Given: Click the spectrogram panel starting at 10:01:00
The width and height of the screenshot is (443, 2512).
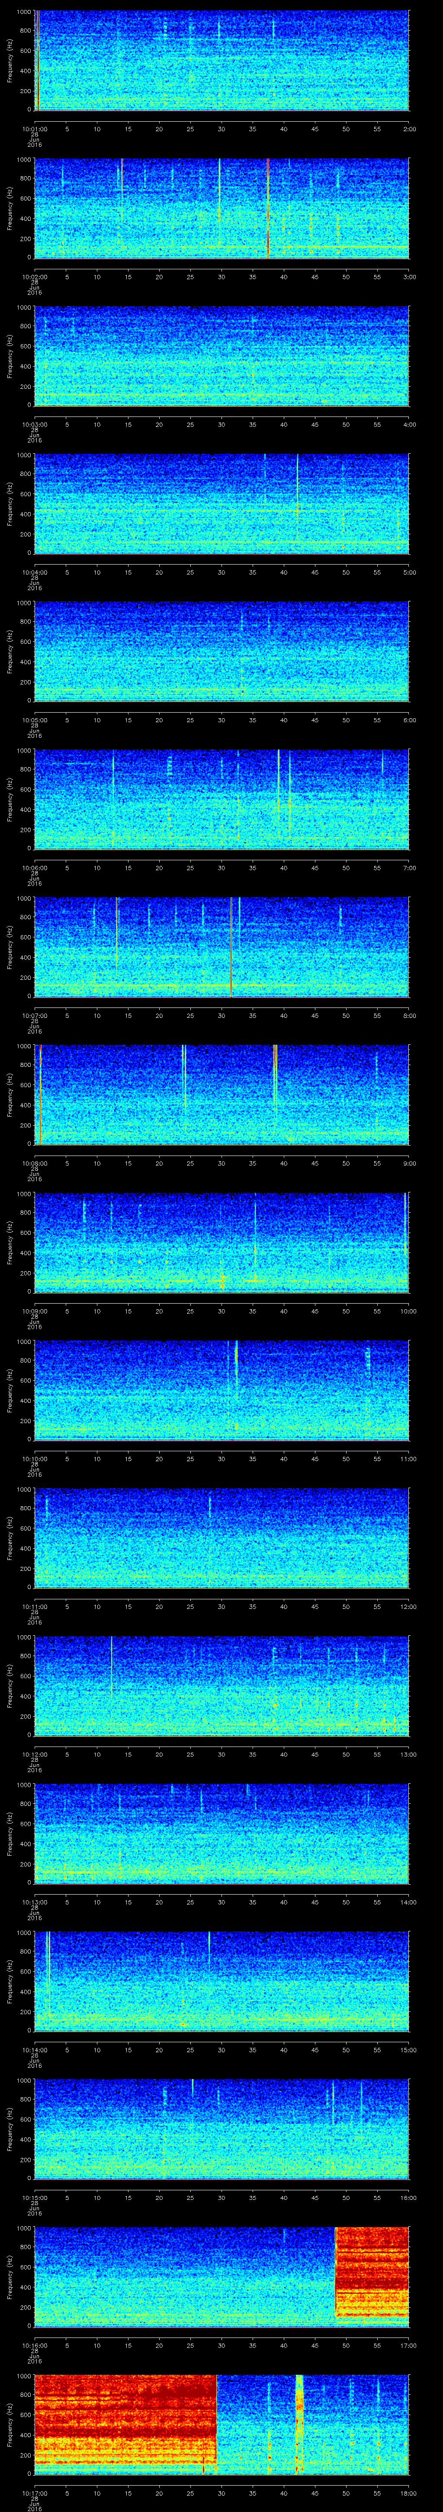Looking at the screenshot, I should click(222, 61).
